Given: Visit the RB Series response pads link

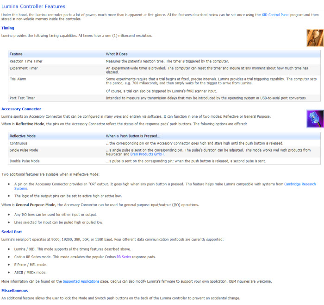Looking at the screenshot, I should click(x=124, y=257).
